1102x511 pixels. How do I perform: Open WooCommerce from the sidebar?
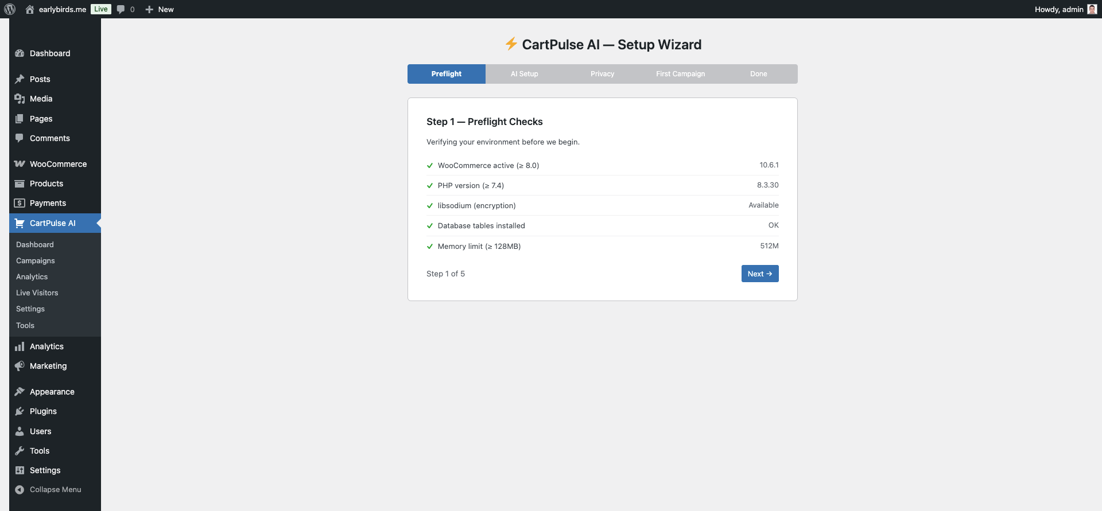(x=58, y=164)
